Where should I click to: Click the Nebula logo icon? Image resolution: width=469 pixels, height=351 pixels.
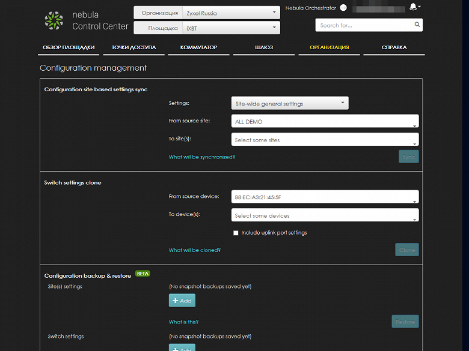pyautogui.click(x=54, y=20)
